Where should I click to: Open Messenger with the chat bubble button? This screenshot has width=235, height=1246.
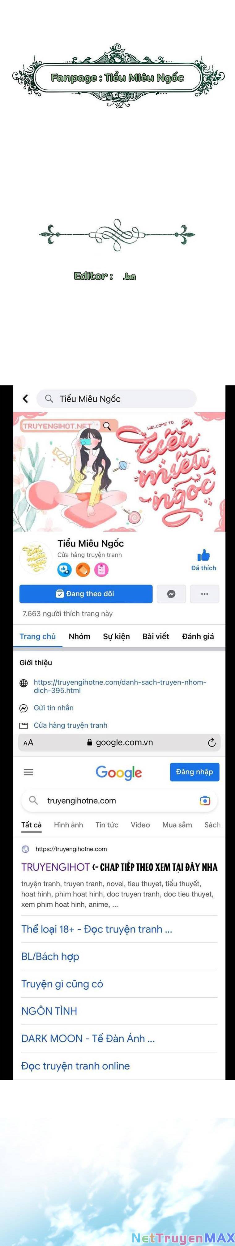(x=171, y=594)
